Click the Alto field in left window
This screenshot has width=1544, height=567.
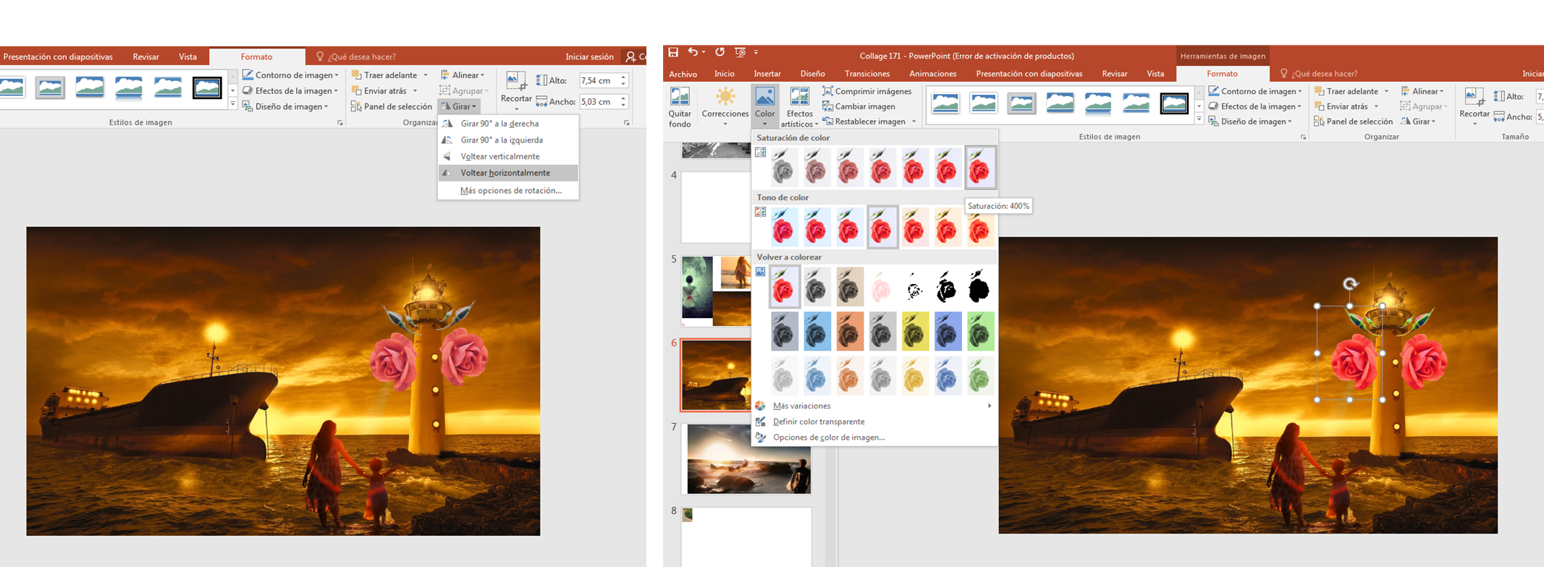click(x=603, y=80)
